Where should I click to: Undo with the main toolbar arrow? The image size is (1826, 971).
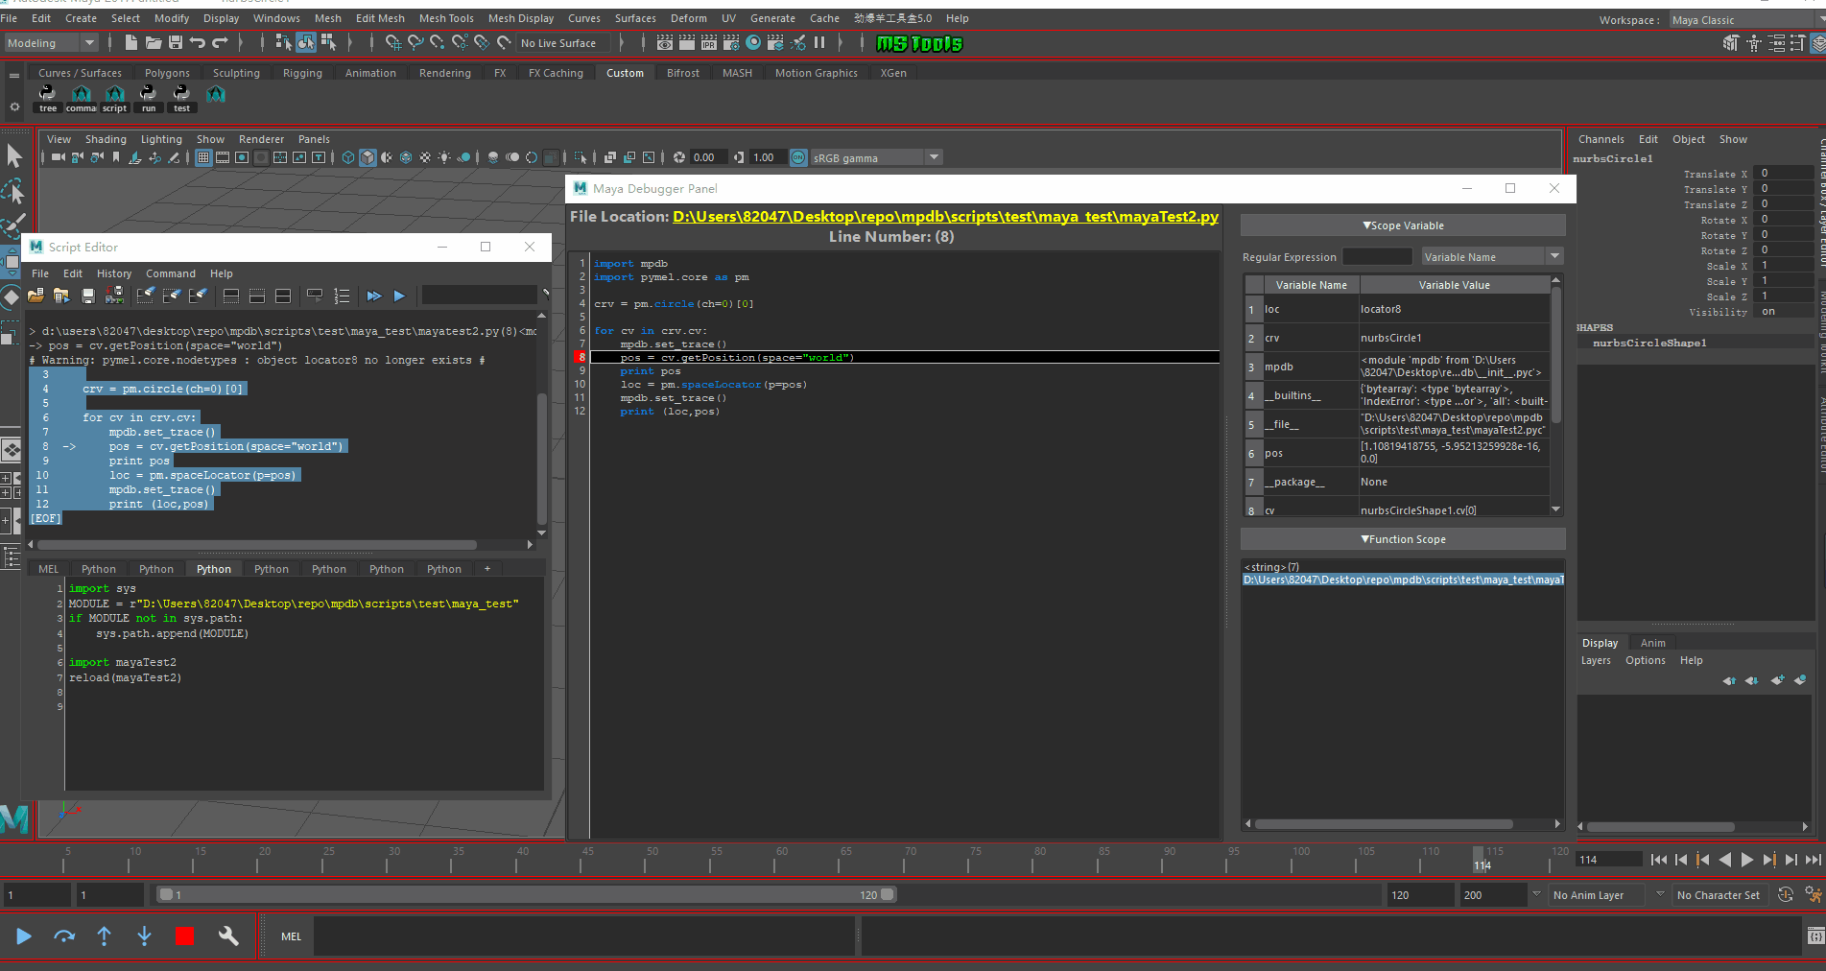[198, 42]
